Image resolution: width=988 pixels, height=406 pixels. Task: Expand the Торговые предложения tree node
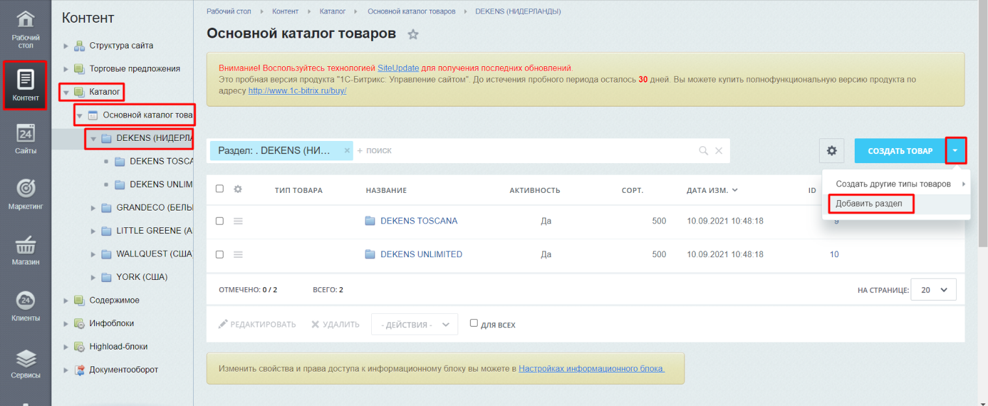tap(66, 69)
